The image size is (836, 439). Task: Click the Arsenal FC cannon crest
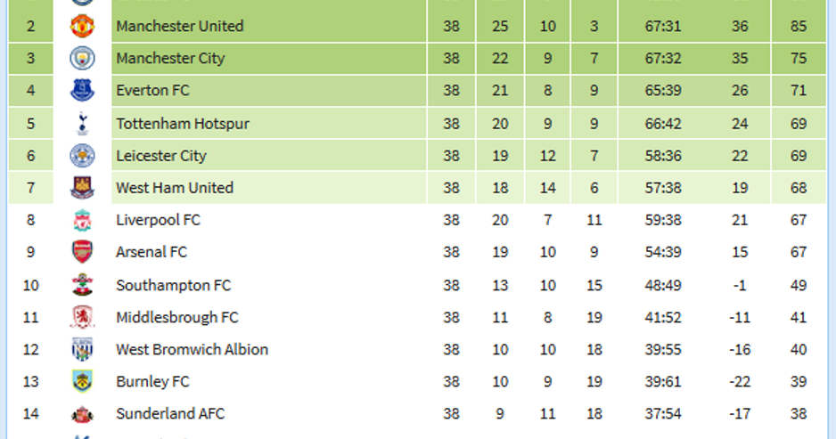(82, 252)
